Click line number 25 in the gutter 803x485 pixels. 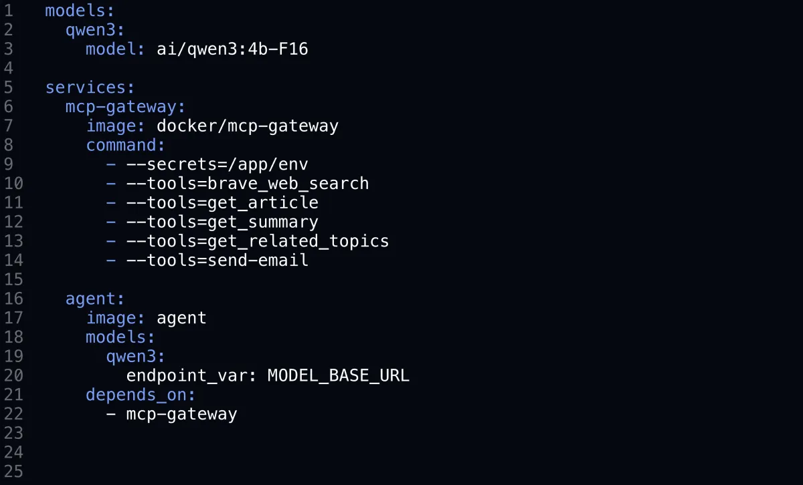click(13, 472)
